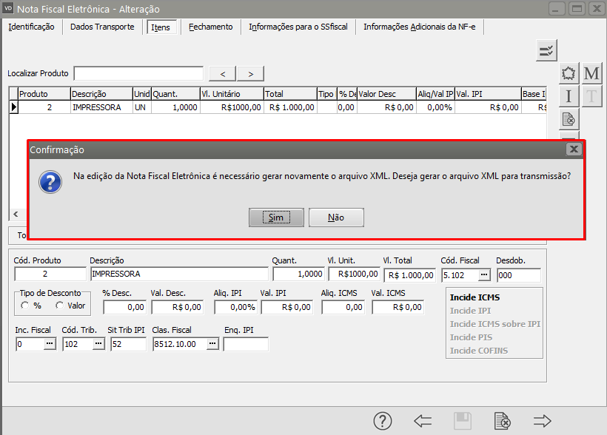The width and height of the screenshot is (607, 435).
Task: Click the checklist options icon
Action: click(x=546, y=50)
